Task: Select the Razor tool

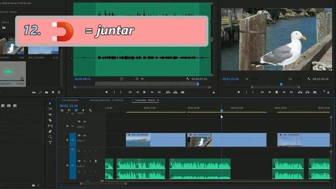Action: tap(50, 120)
